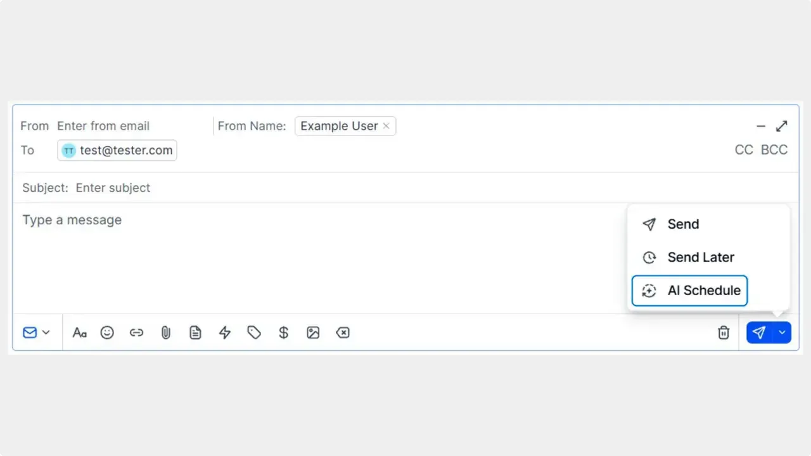Remove the Example User name chip
This screenshot has width=811, height=456.
(x=386, y=126)
